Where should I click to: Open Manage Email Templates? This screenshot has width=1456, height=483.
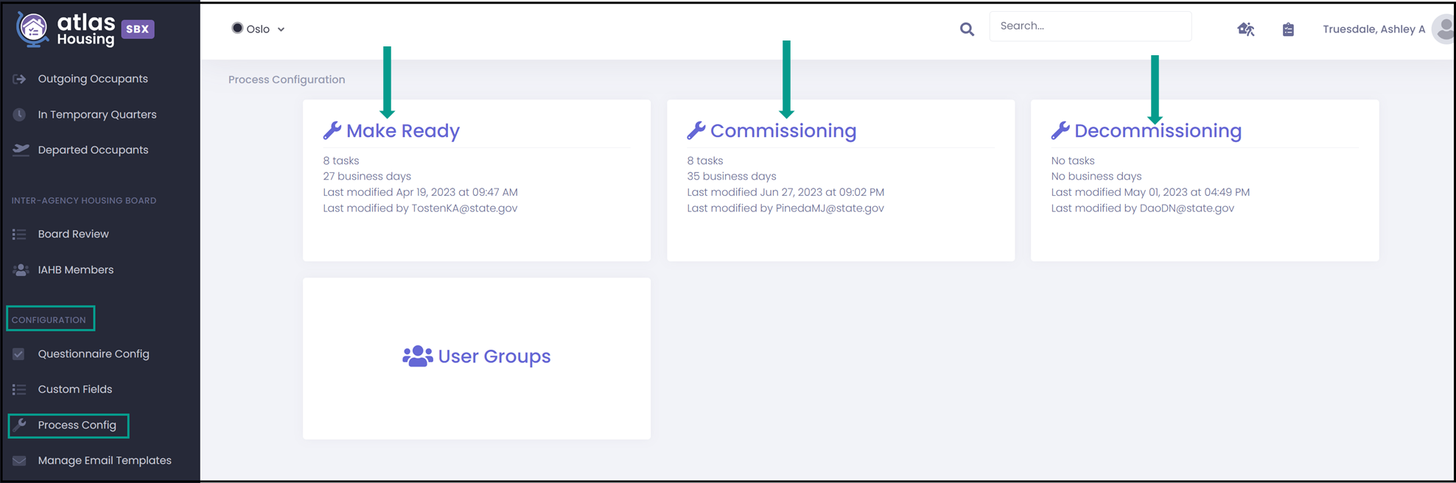(x=105, y=460)
